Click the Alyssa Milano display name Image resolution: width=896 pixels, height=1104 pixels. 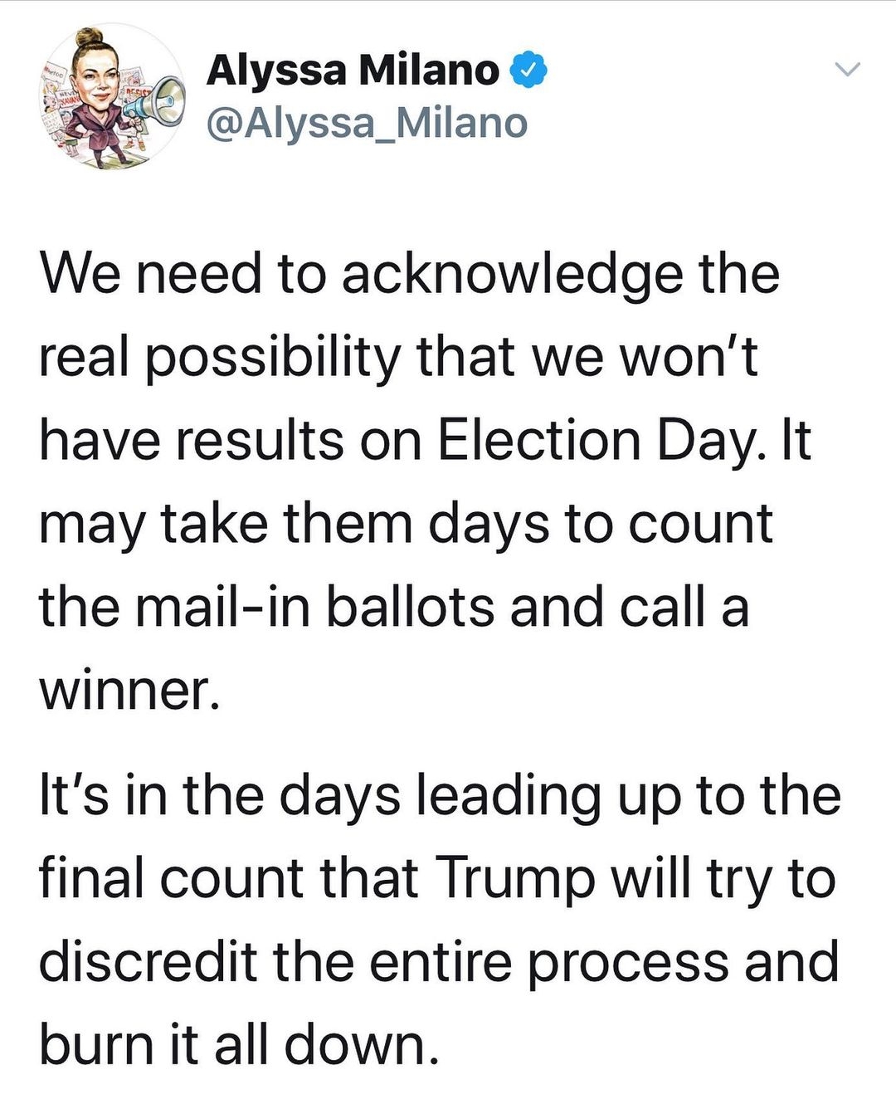coord(353,70)
